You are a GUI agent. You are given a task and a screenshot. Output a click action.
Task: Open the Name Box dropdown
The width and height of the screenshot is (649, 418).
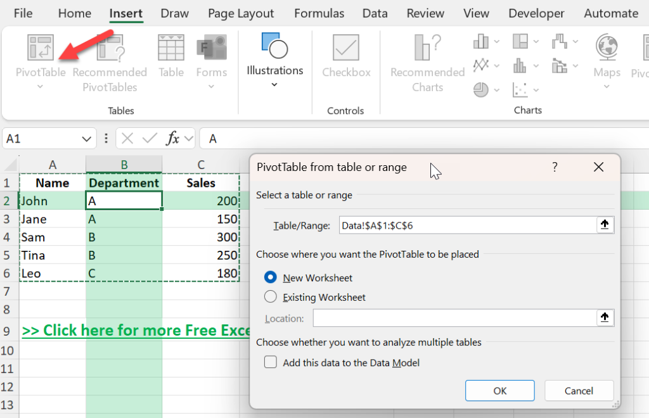[86, 138]
